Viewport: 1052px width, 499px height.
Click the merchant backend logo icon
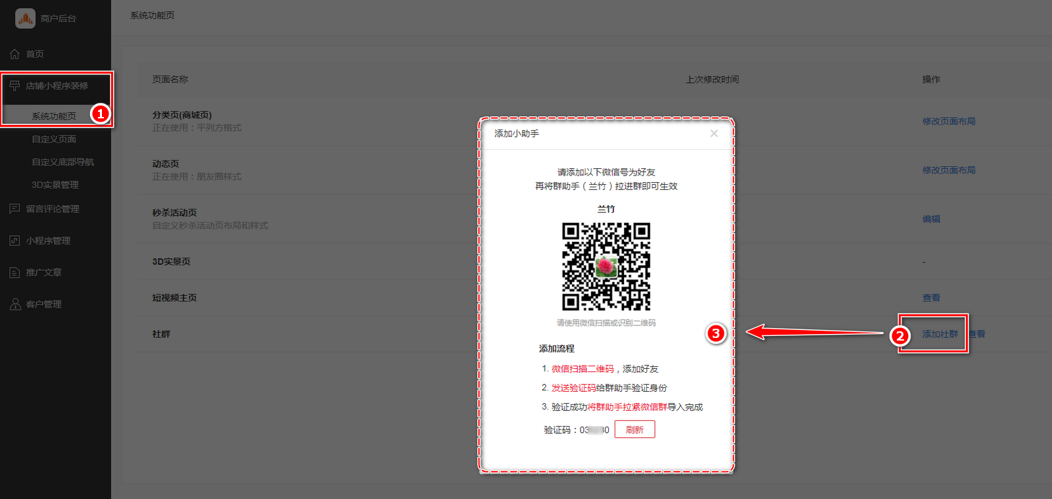[25, 18]
